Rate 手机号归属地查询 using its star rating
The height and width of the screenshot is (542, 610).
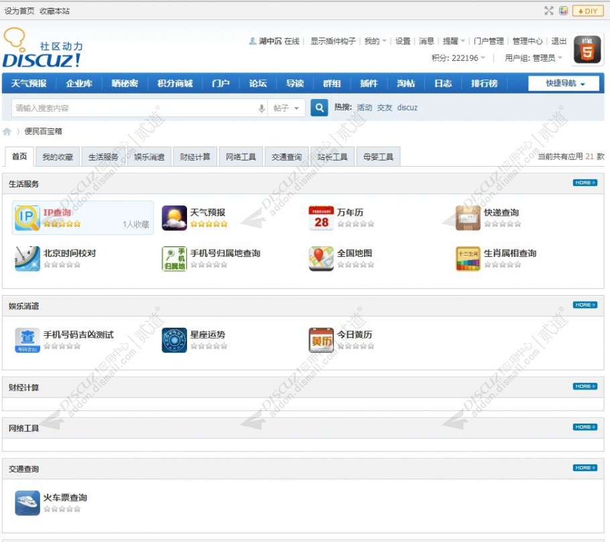[208, 264]
